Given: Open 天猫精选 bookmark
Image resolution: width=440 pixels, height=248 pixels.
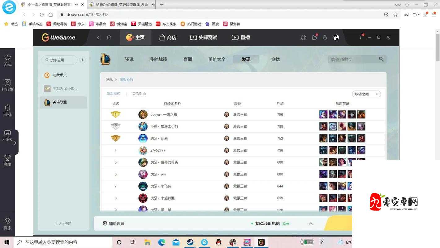Looking at the screenshot, I should click(141, 24).
